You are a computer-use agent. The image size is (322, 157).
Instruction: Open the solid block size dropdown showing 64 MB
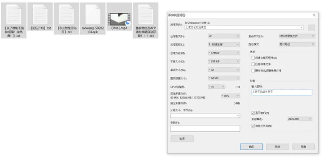pos(224,78)
